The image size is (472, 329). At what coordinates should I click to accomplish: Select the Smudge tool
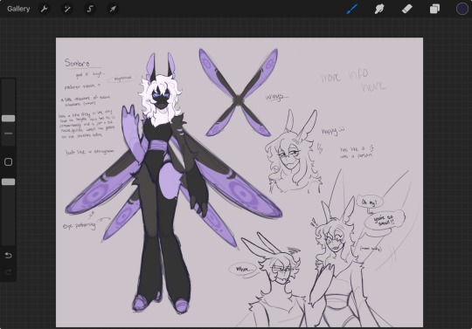click(379, 9)
